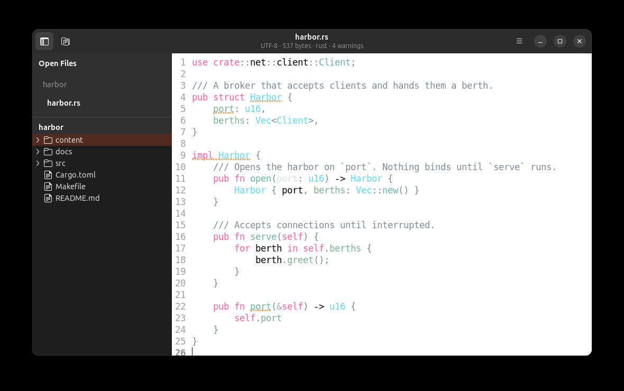The width and height of the screenshot is (624, 391).
Task: Click line number 26 in the gutter
Action: [180, 351]
